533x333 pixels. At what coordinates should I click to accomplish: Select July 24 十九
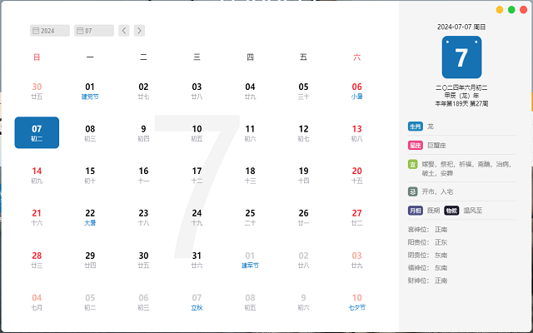click(197, 217)
